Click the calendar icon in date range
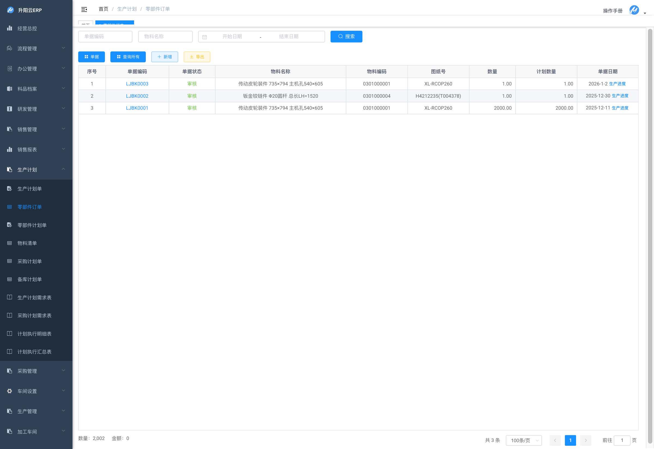Viewport: 654px width, 449px height. pos(205,37)
